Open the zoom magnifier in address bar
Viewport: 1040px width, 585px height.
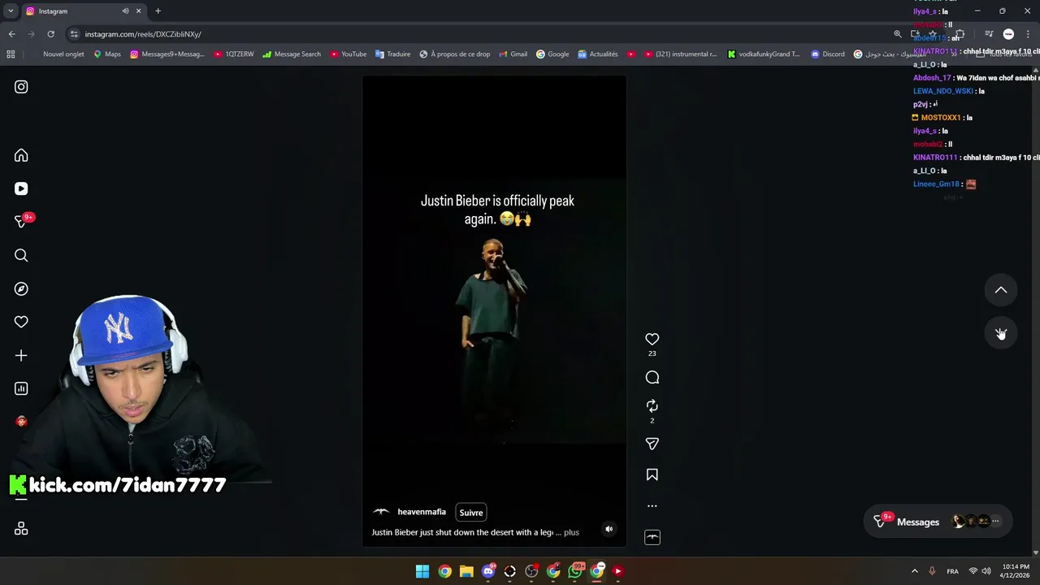[897, 34]
